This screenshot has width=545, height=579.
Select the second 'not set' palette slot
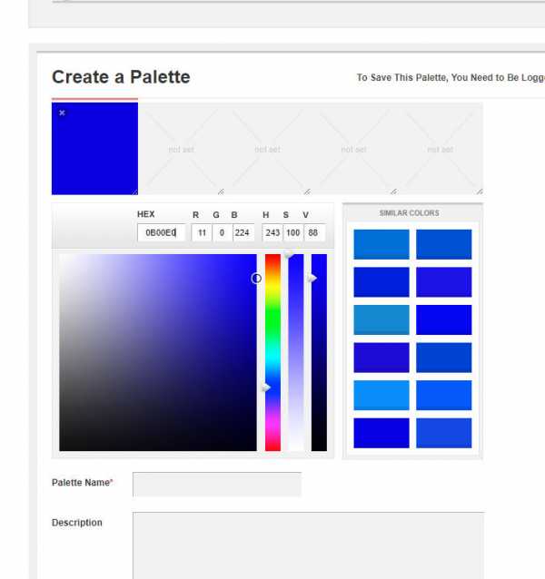[181, 149]
